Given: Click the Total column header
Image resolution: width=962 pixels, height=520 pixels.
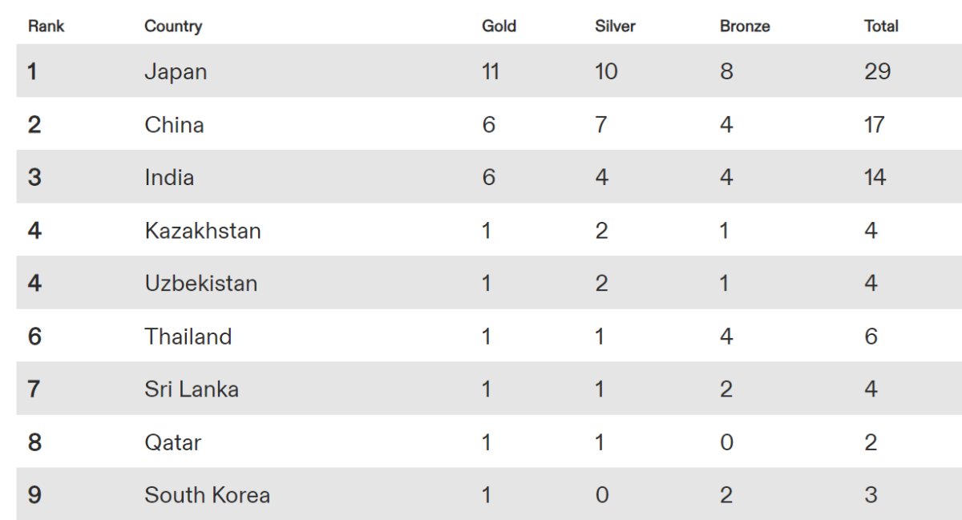Looking at the screenshot, I should pyautogui.click(x=881, y=26).
